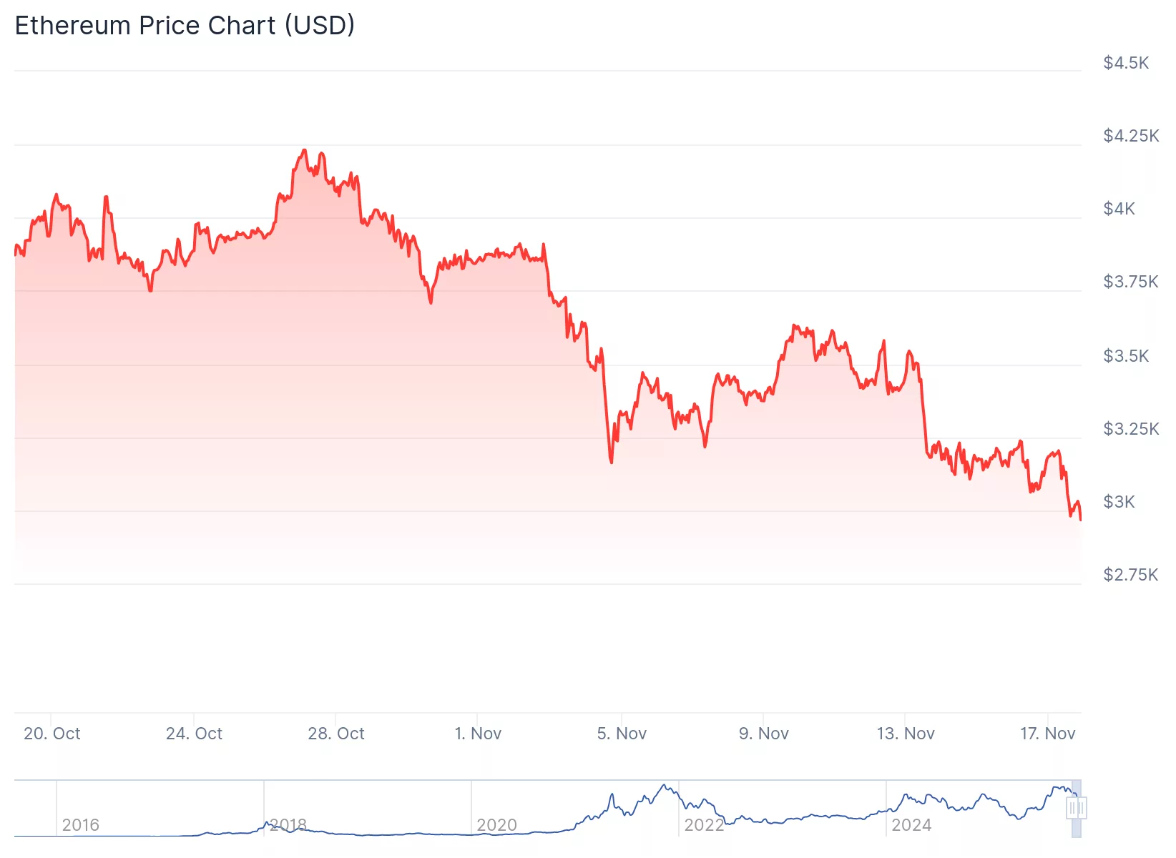The height and width of the screenshot is (858, 1176).
Task: Click the $3K price axis label
Action: 1119,502
